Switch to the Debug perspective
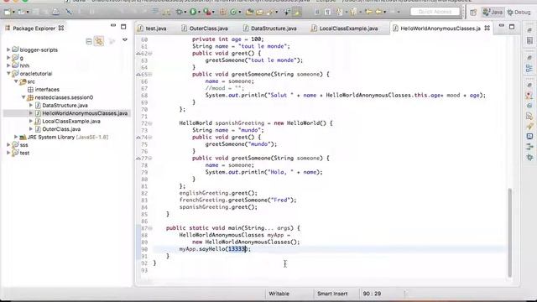537x302 pixels. pyautogui.click(x=519, y=13)
